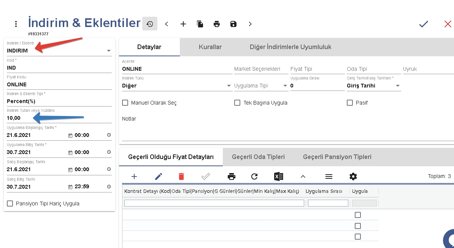Toggle the Tek Başına Uygula checkbox

(x=237, y=103)
